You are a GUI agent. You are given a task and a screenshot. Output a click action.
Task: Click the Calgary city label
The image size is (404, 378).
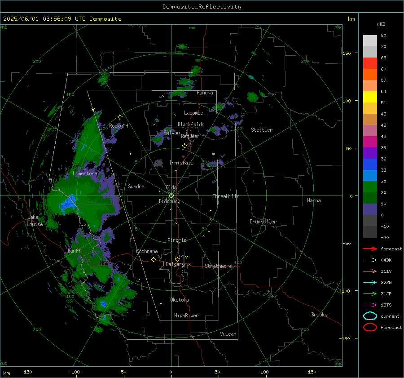point(175,264)
